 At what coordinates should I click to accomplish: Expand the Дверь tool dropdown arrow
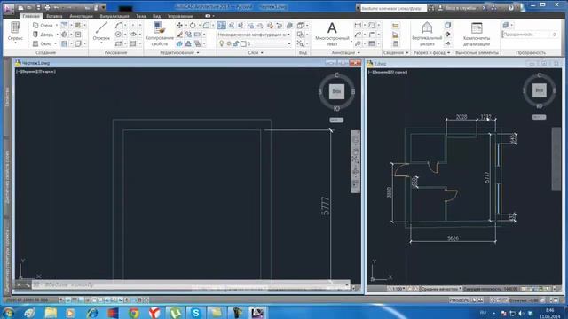57,35
